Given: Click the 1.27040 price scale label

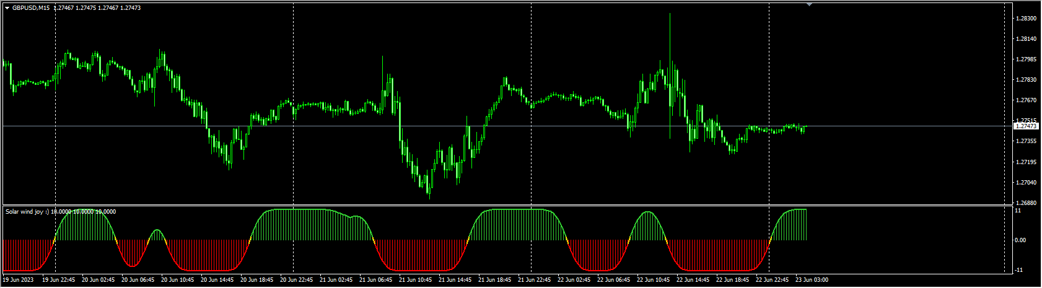Looking at the screenshot, I should click(1025, 183).
